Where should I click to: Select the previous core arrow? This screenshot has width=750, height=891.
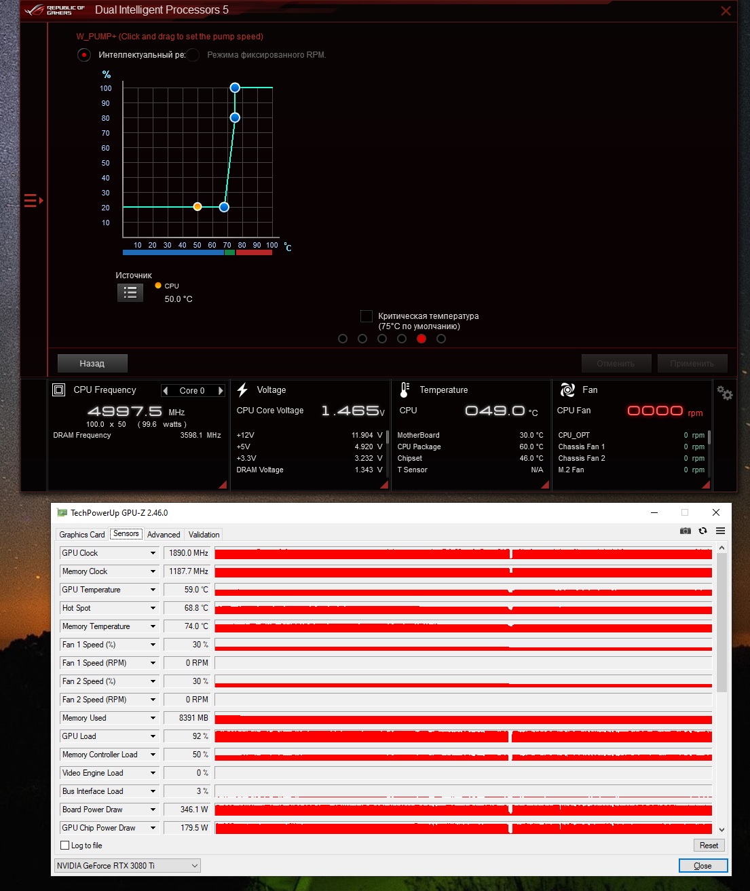pos(165,390)
